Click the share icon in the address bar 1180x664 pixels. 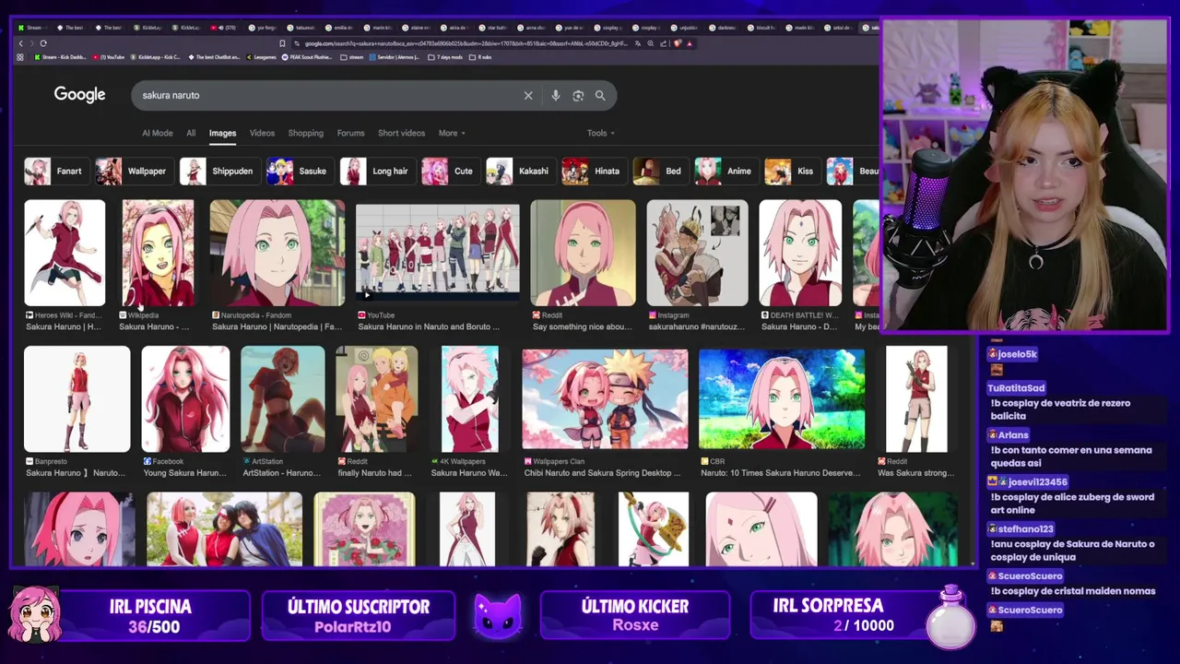tap(662, 43)
